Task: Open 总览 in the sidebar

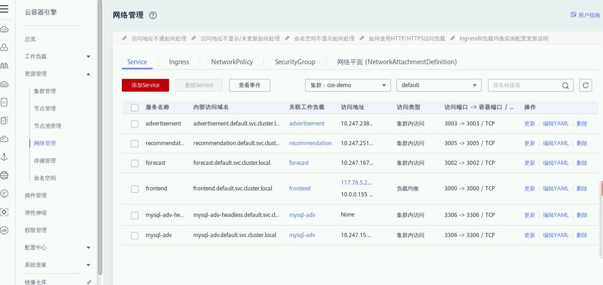Action: tap(30, 39)
